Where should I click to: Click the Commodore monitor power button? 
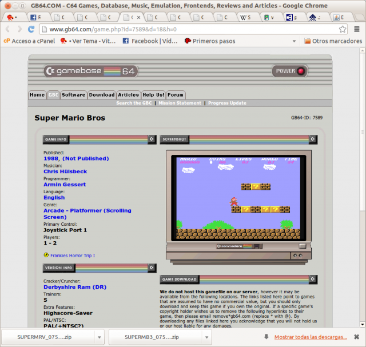tap(303, 246)
